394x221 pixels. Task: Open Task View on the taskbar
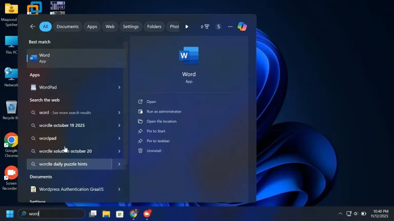93,214
